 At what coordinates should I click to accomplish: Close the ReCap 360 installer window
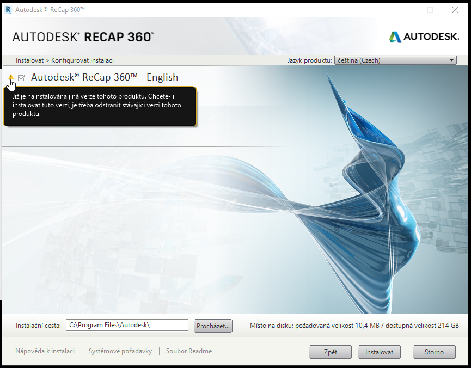click(455, 10)
